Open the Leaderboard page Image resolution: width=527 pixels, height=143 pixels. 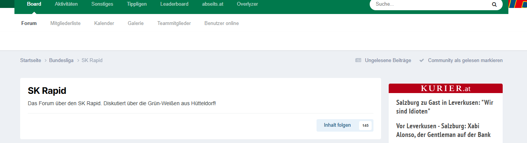pyautogui.click(x=174, y=4)
